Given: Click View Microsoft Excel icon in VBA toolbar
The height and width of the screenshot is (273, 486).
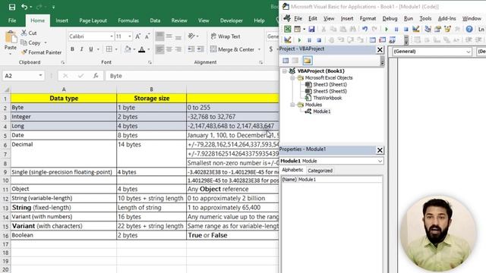Looking at the screenshot, I should pos(287,29).
